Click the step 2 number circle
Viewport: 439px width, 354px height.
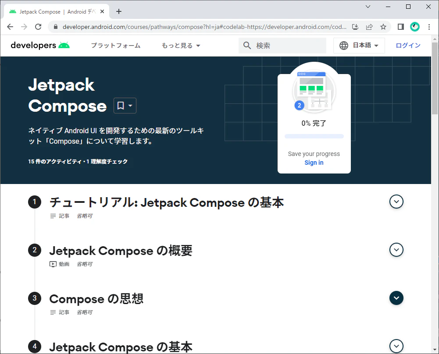click(x=35, y=250)
